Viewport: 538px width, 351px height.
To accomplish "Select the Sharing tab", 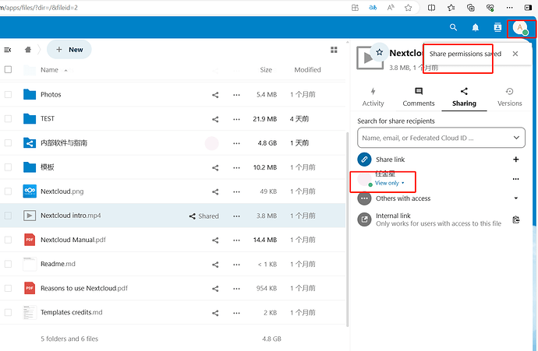I will (464, 97).
